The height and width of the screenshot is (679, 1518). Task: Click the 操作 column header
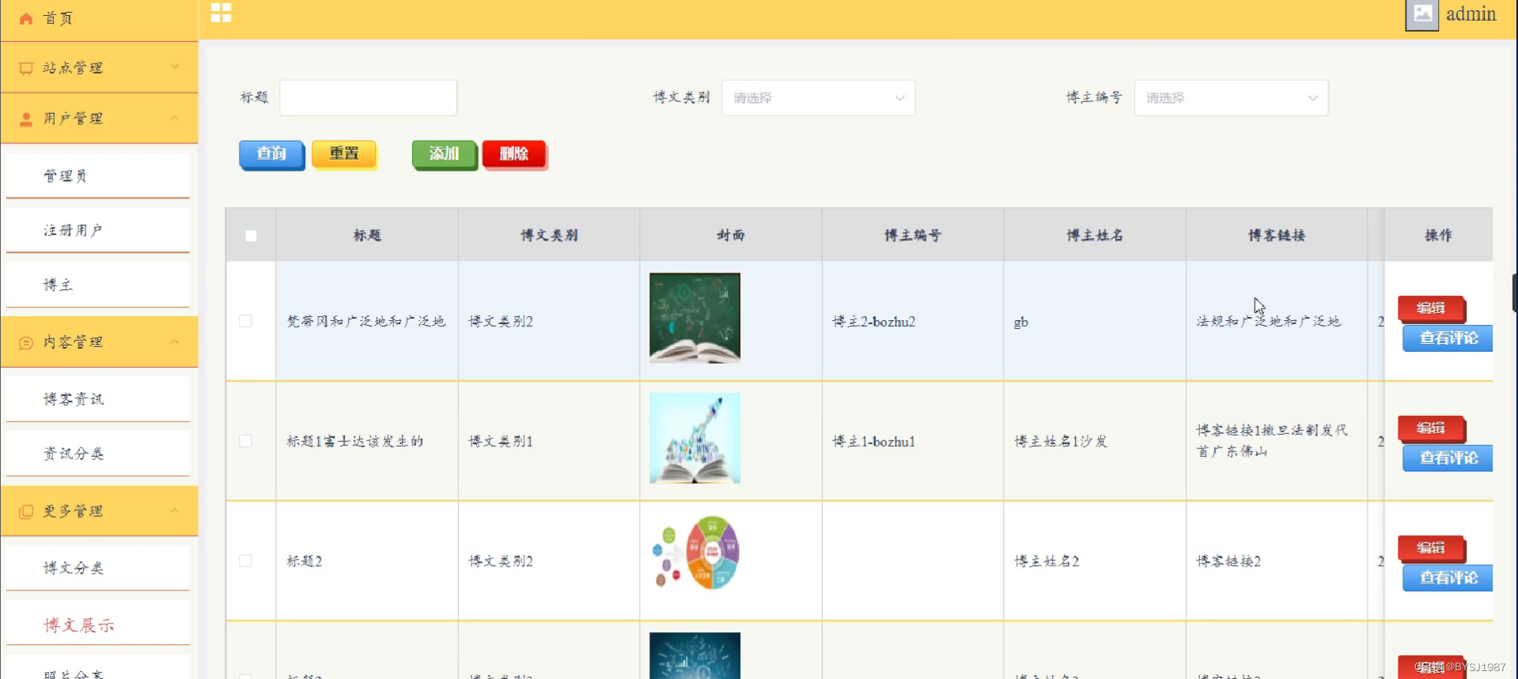pos(1438,235)
